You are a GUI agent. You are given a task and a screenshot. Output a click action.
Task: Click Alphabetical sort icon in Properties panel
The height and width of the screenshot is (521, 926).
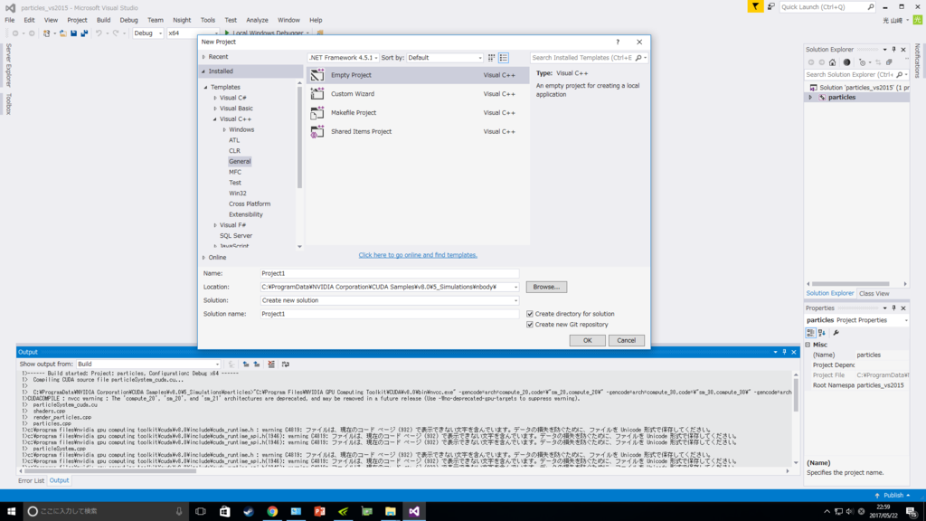coord(822,333)
